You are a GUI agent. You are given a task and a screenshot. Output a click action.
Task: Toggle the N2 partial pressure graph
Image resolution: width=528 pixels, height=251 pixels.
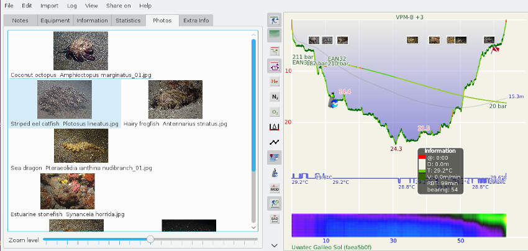pos(275,96)
